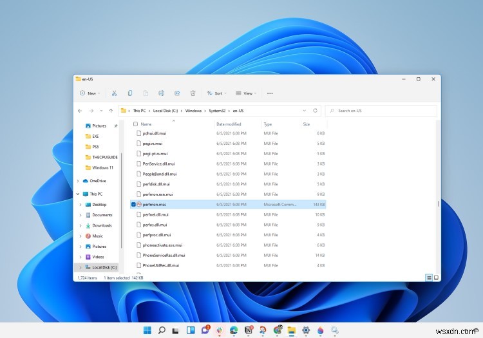Expand Local Disk (C:) tree node

[80, 268]
